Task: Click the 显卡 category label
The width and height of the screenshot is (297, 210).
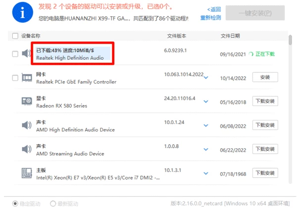Action: pos(41,98)
